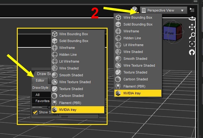Select Wireframe in the Draw Settings menu
203x138 pixels.
pos(78,48)
